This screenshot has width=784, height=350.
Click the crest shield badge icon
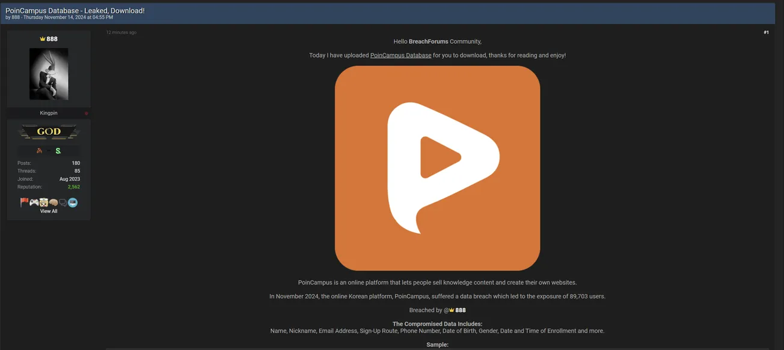pyautogui.click(x=43, y=202)
